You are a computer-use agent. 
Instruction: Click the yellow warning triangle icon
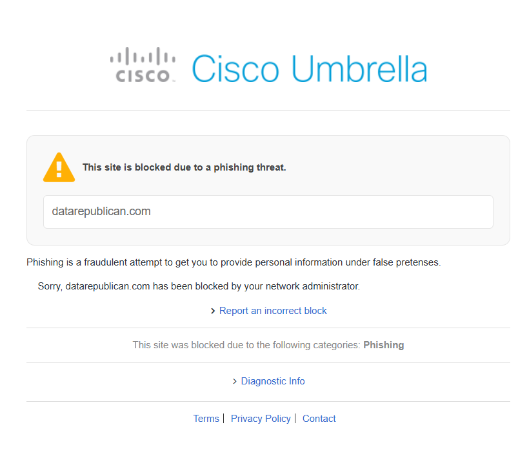(59, 167)
